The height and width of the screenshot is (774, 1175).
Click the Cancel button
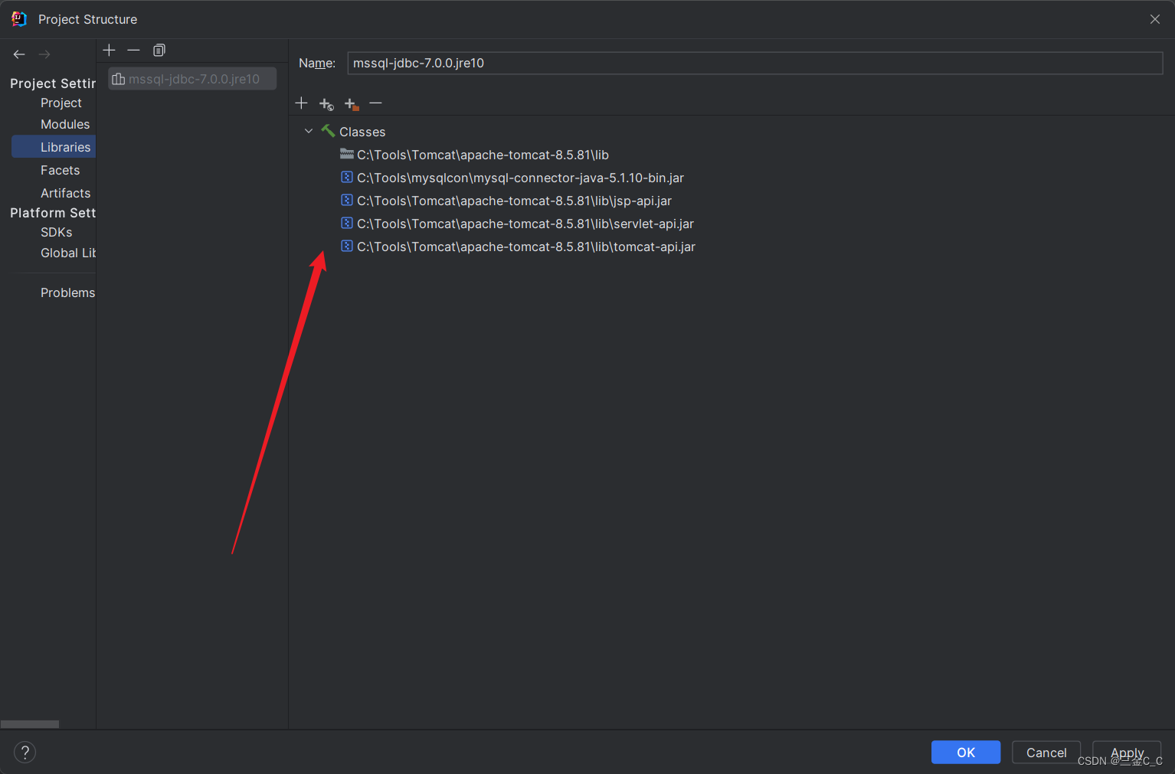[x=1046, y=753]
